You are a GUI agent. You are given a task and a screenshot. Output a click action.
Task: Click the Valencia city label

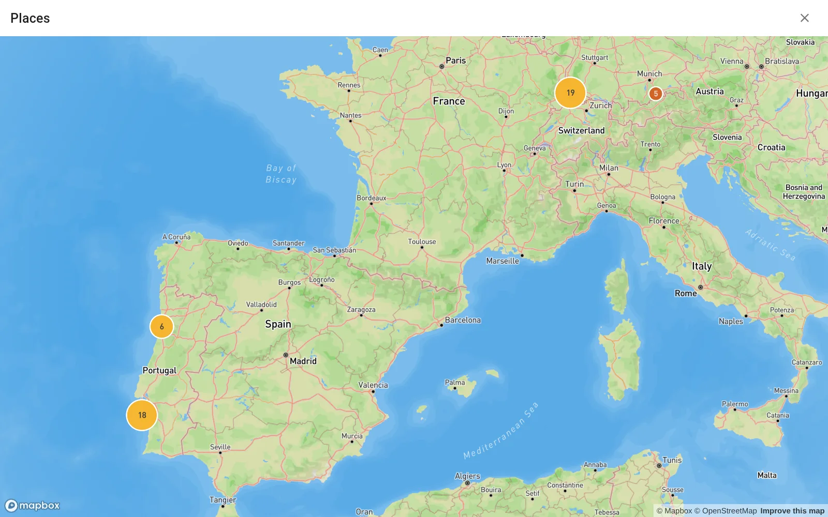click(373, 385)
